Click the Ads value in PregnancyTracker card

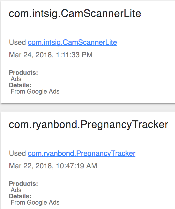click(x=16, y=190)
